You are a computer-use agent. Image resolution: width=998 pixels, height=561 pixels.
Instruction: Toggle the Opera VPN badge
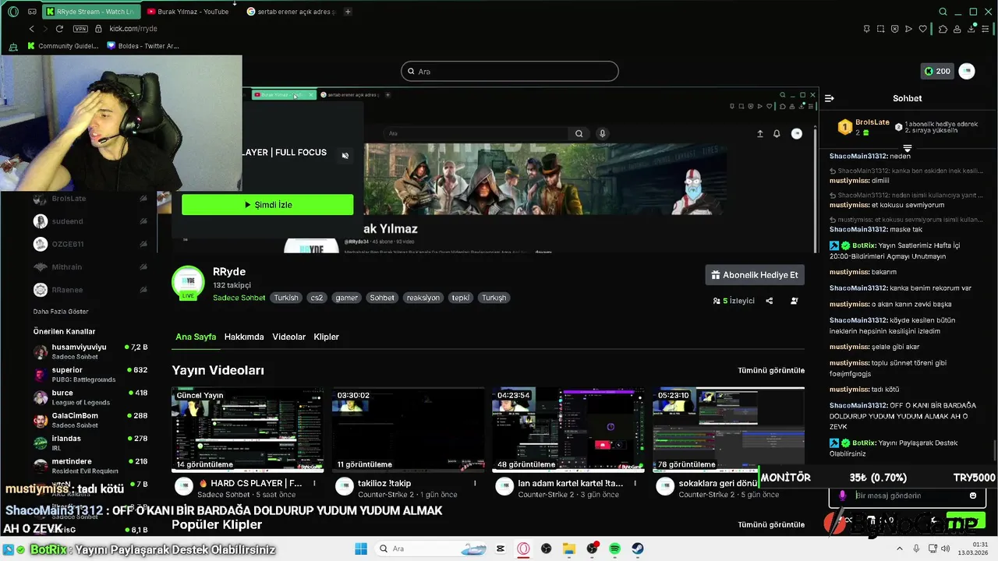80,29
